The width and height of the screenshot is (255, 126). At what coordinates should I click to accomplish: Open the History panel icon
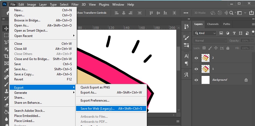click(186, 26)
